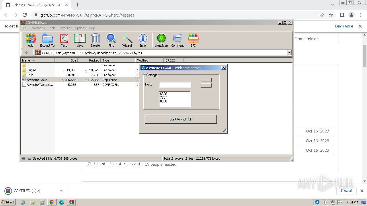Viewport: 367px width, 206px height.
Task: Click the lower small button beside Ports
Action: (x=206, y=85)
